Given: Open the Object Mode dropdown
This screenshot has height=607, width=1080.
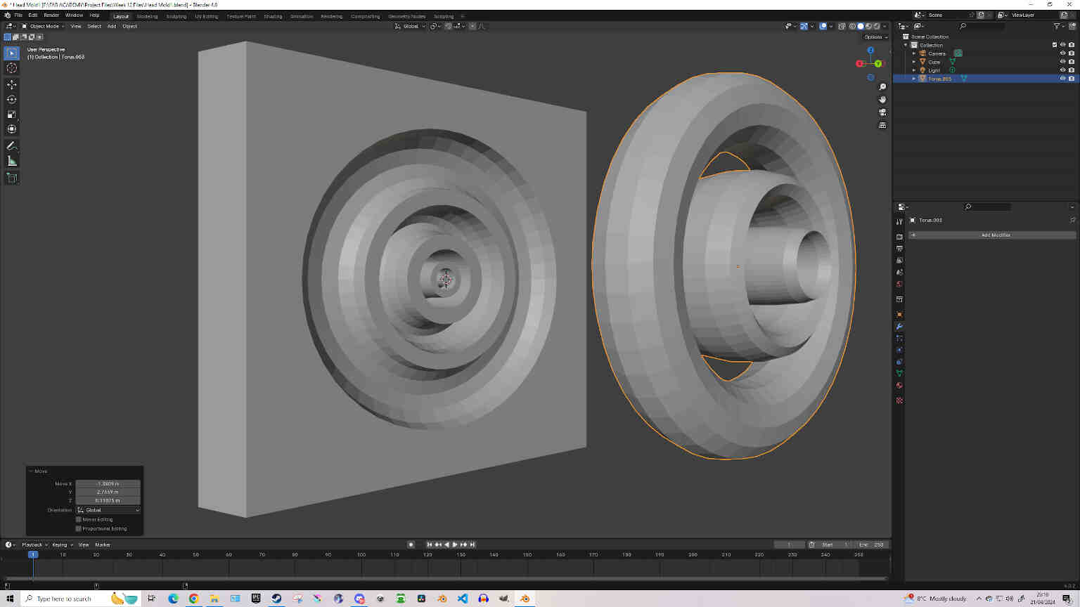Looking at the screenshot, I should (x=42, y=26).
